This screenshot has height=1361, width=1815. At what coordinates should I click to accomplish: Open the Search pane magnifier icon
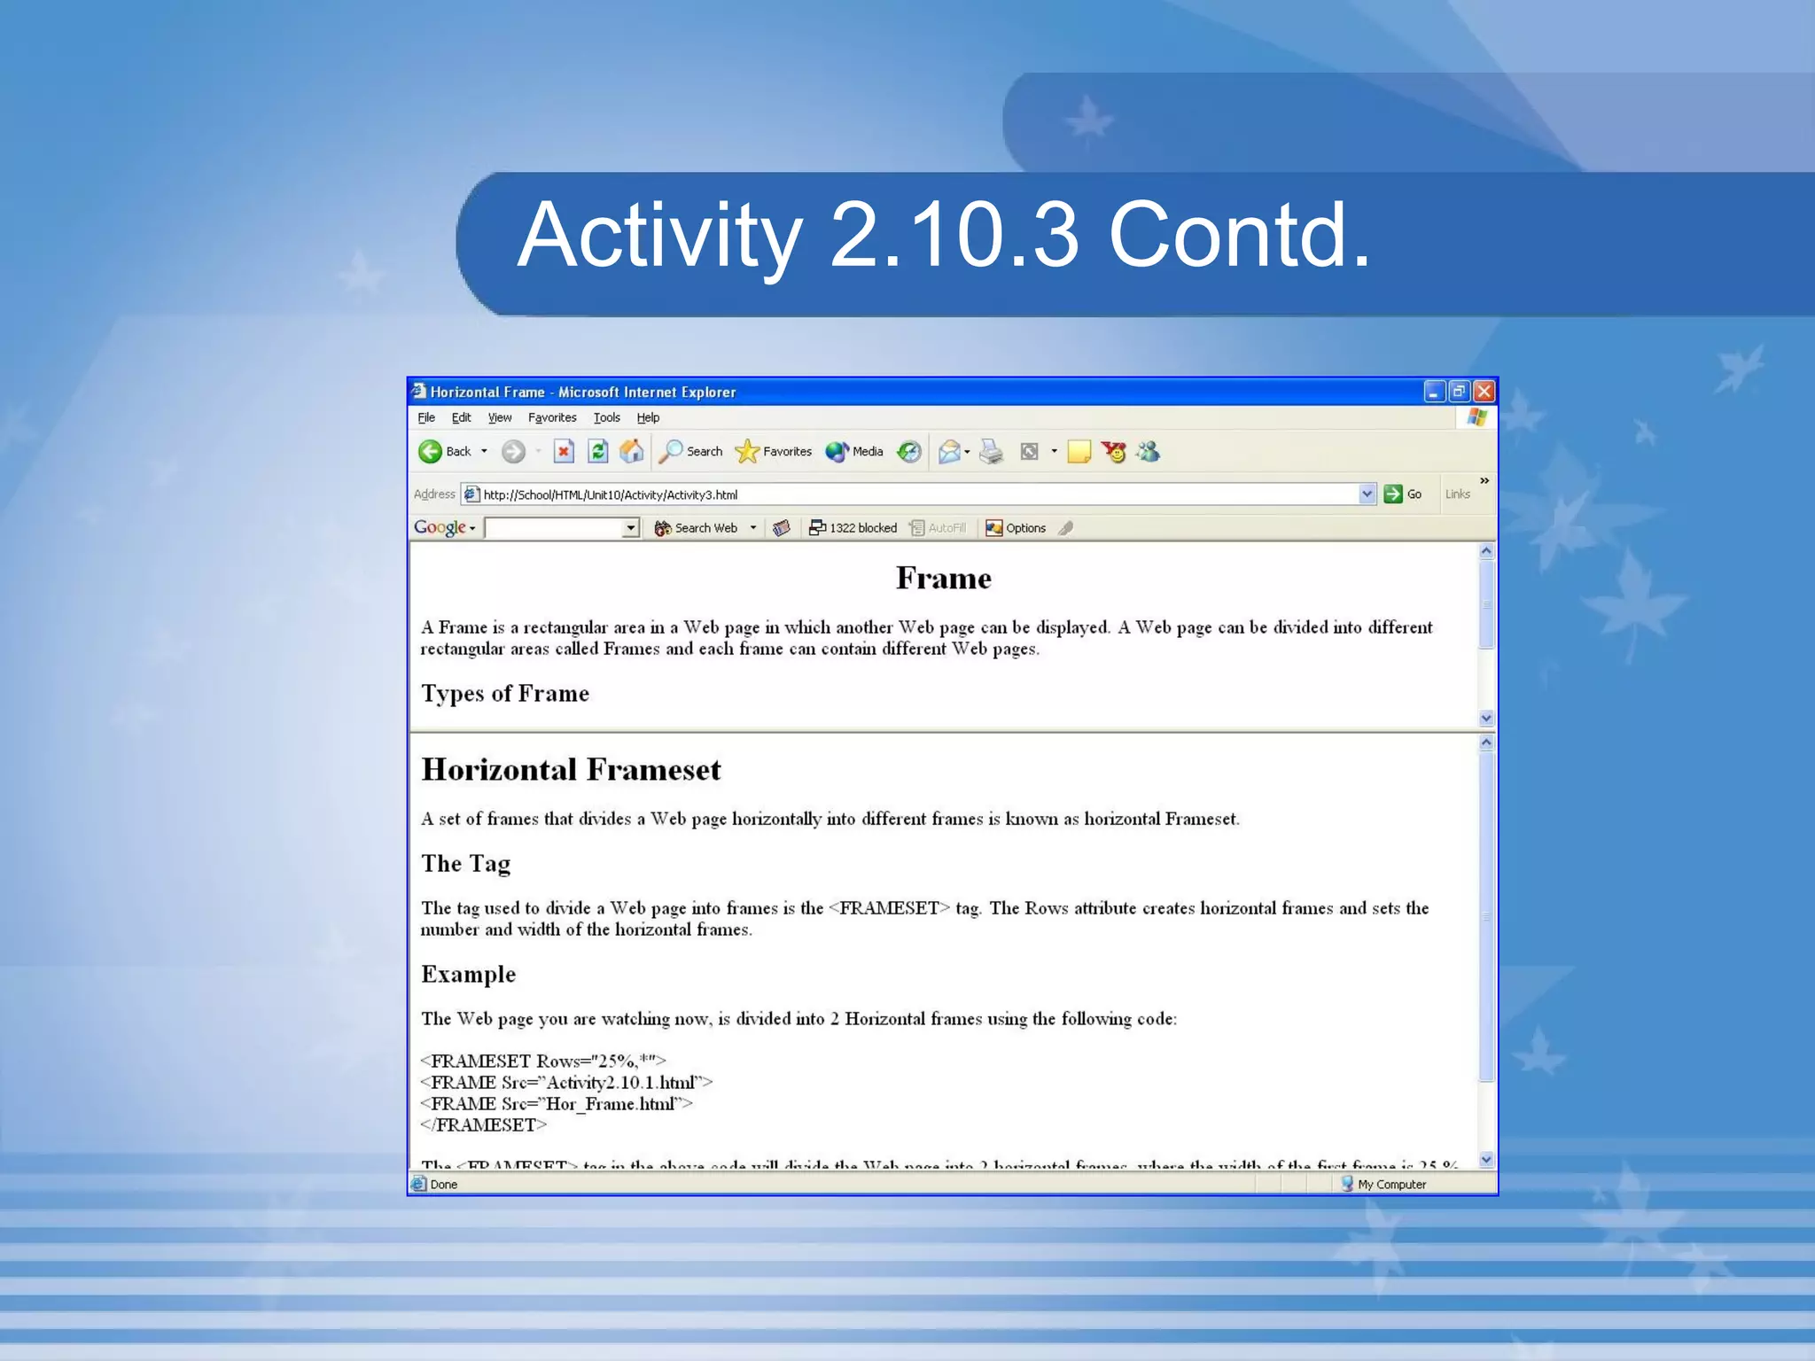tap(673, 452)
